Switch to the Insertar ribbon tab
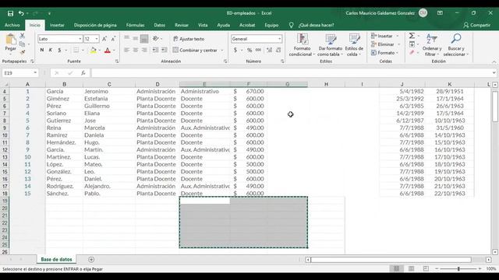This screenshot has height=280, width=499. (x=57, y=25)
